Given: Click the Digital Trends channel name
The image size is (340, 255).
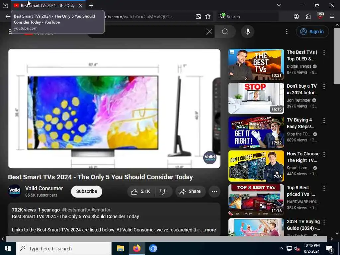Looking at the screenshot, I should pyautogui.click(x=299, y=66).
